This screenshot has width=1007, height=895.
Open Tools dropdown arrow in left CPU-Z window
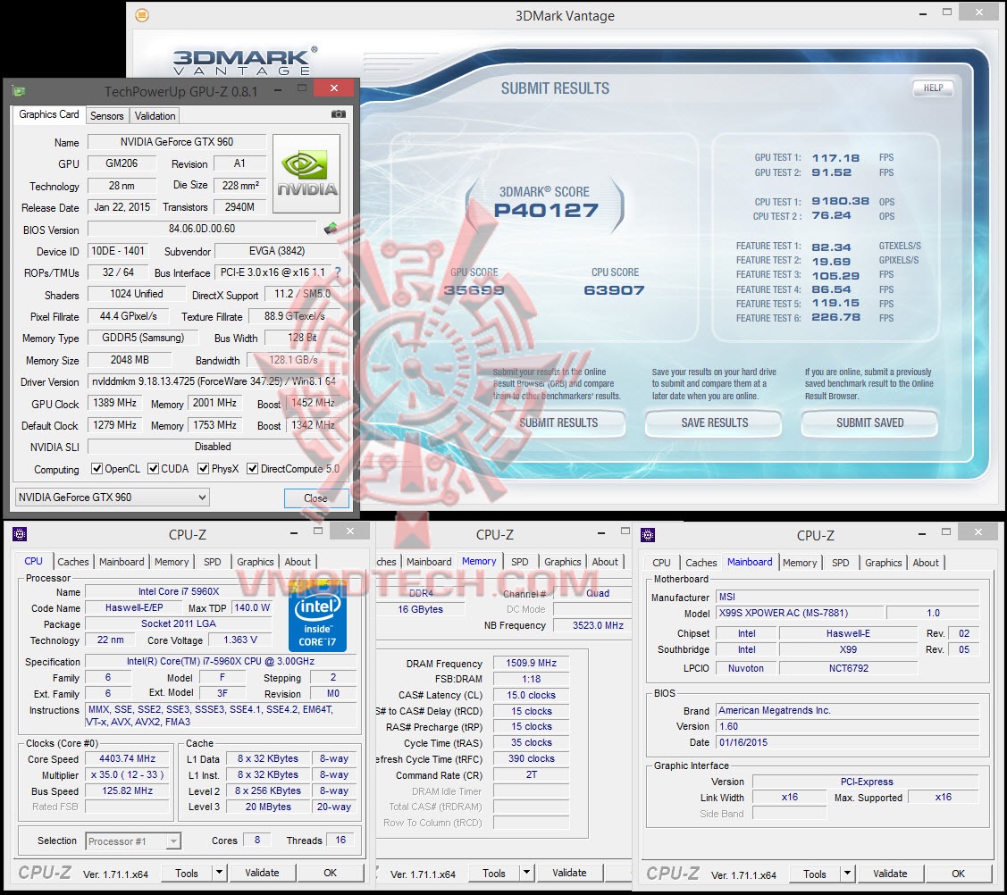click(x=219, y=873)
